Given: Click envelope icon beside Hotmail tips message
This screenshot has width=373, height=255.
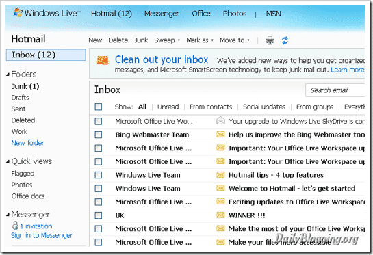Looking at the screenshot, I should click(x=220, y=175).
